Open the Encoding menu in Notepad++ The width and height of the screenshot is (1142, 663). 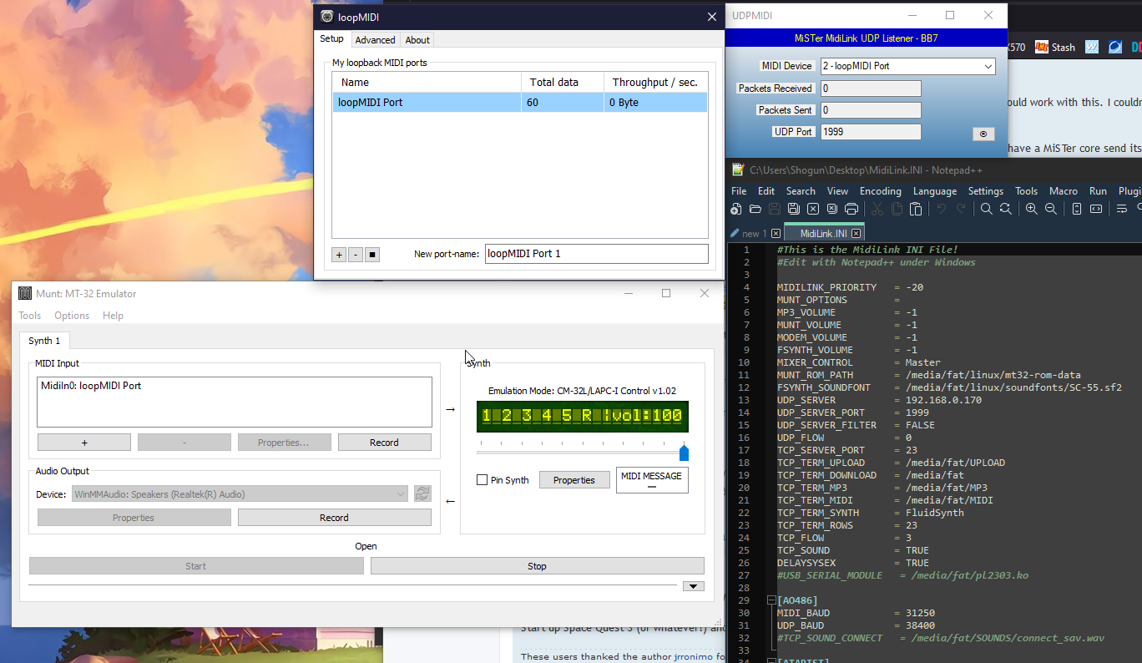click(x=880, y=191)
